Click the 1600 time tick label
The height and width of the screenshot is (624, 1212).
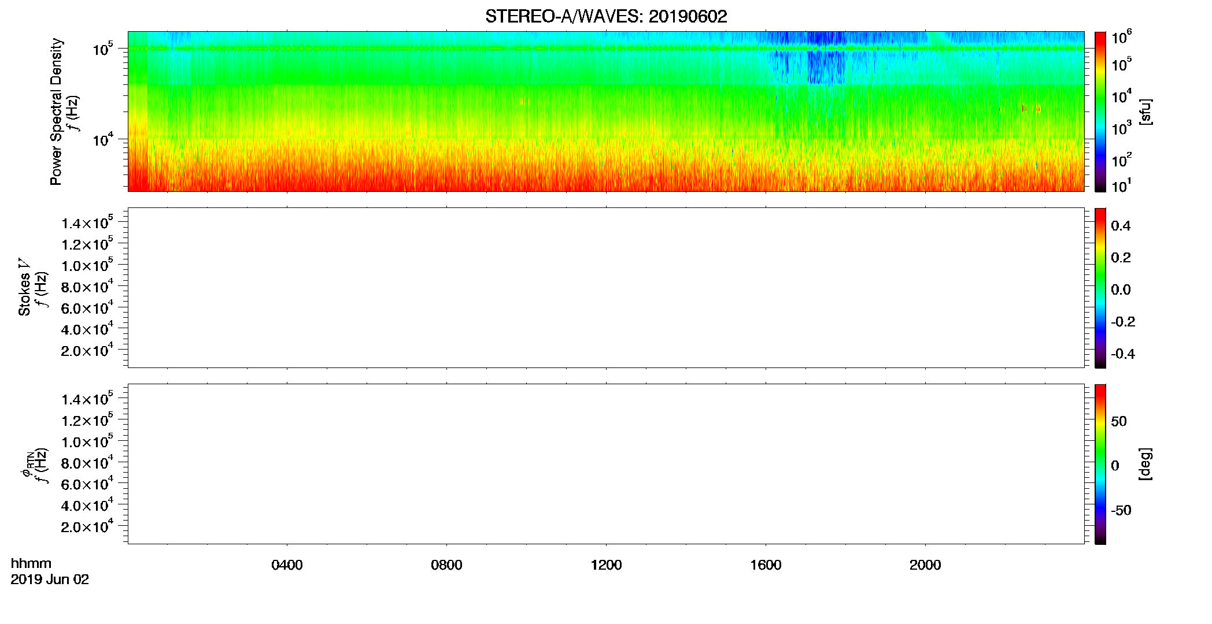[766, 565]
